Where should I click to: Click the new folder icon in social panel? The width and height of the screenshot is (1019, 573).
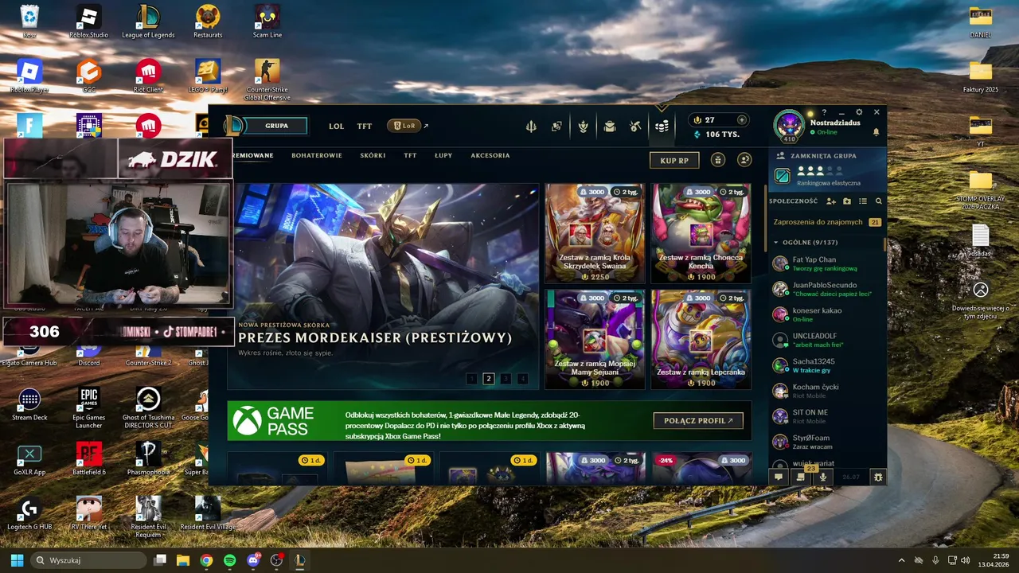(x=847, y=201)
